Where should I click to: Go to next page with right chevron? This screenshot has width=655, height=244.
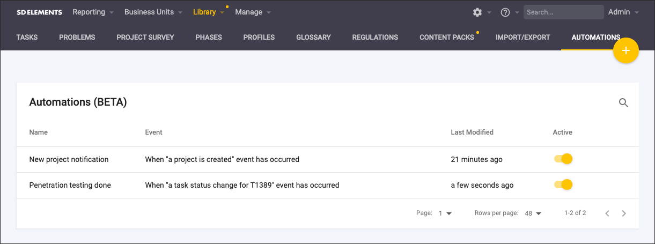coord(624,213)
